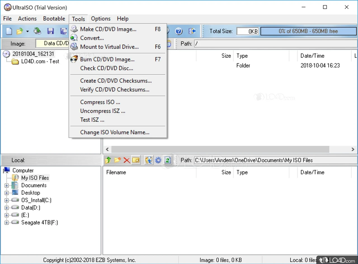Click the yellow rename icon in local toolbar
358x264 pixels.
pos(136,160)
